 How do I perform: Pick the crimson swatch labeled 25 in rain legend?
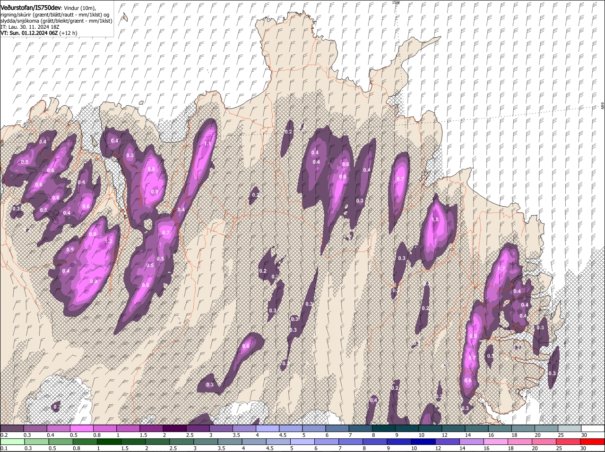click(568, 442)
